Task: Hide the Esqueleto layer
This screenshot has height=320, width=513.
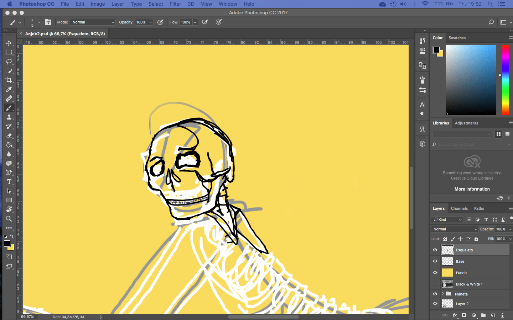Action: (435, 250)
